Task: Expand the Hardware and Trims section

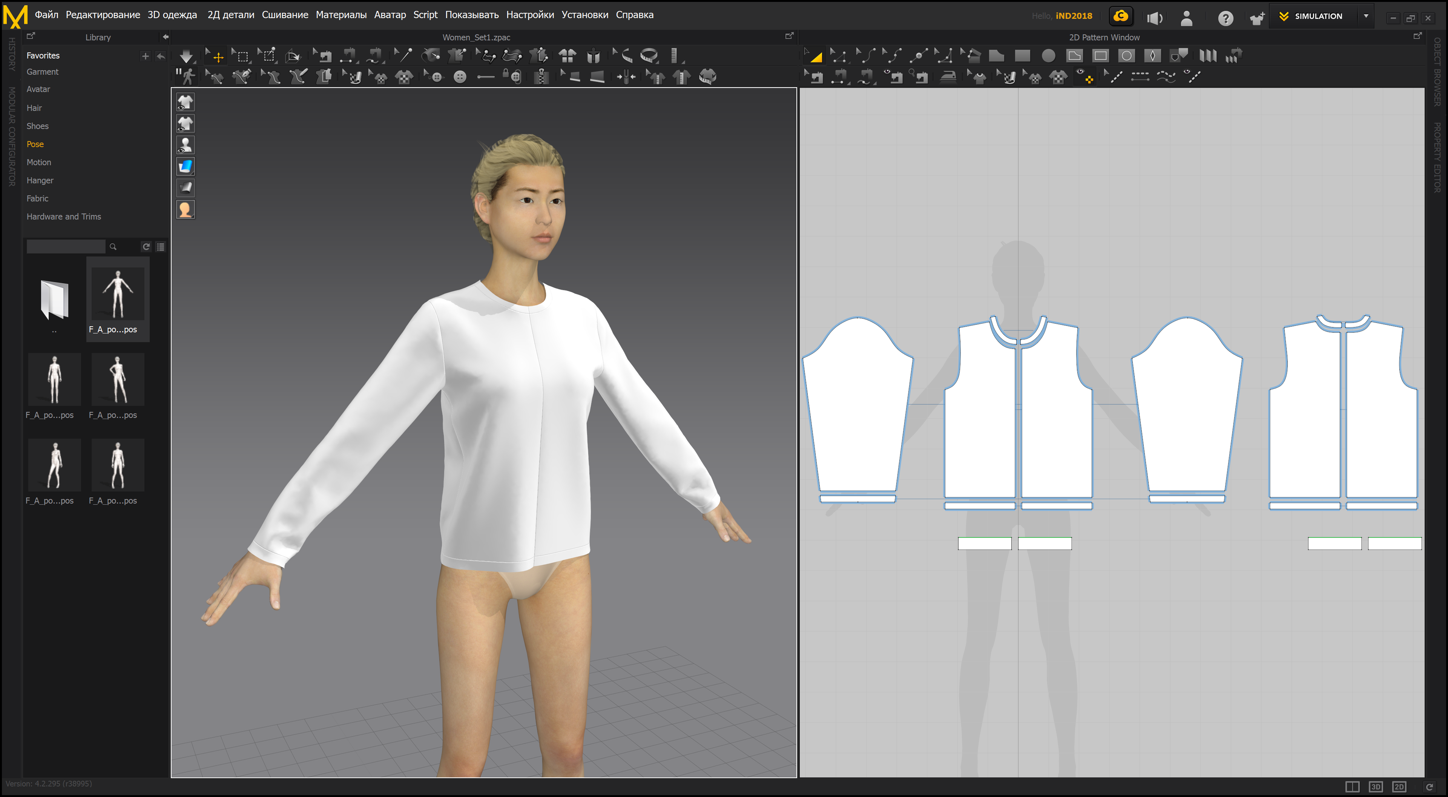Action: click(63, 216)
